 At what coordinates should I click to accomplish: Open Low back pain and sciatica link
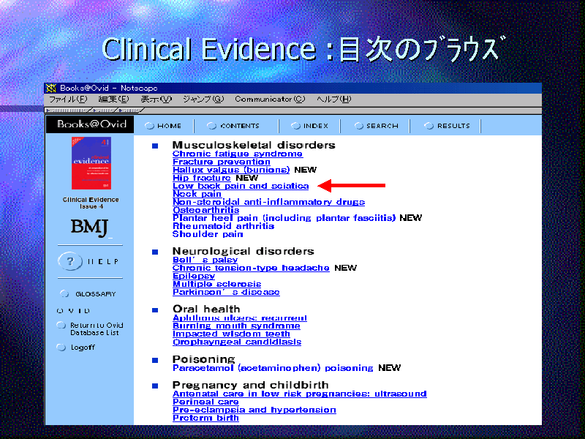[241, 187]
